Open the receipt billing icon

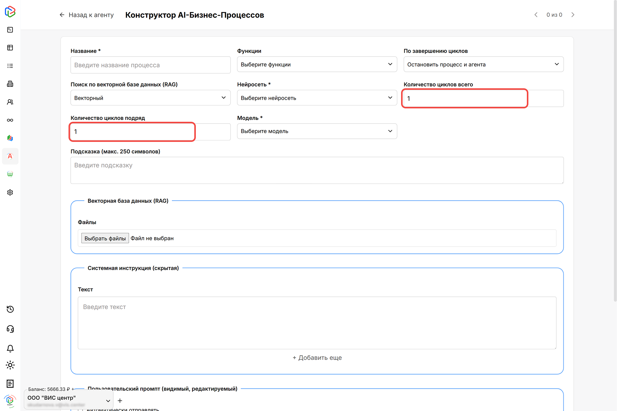point(10,384)
